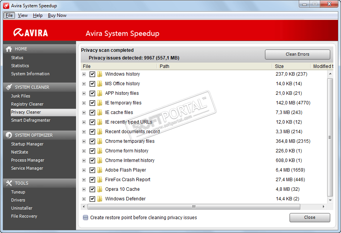Viewport: 341px width, 233px height.
Task: Click the vertical scrollbar thumb
Action: (330, 137)
